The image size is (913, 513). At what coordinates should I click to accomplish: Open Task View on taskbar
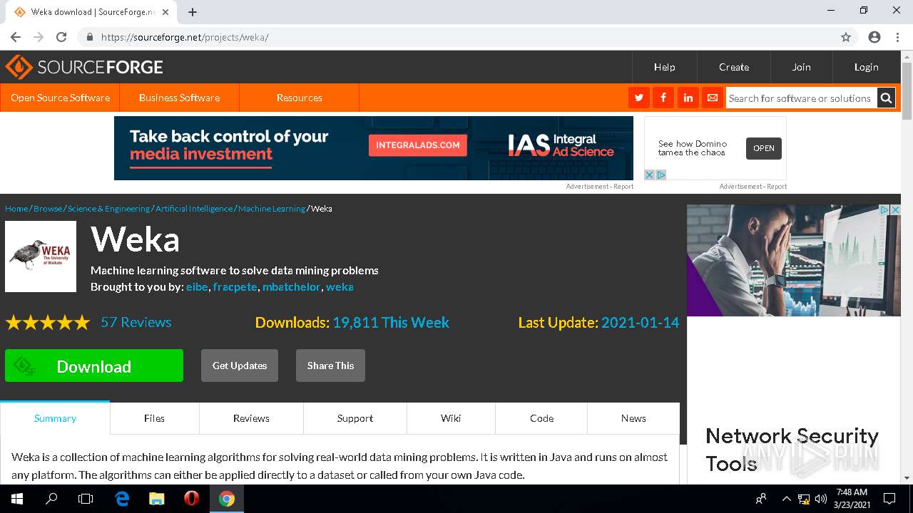point(86,499)
